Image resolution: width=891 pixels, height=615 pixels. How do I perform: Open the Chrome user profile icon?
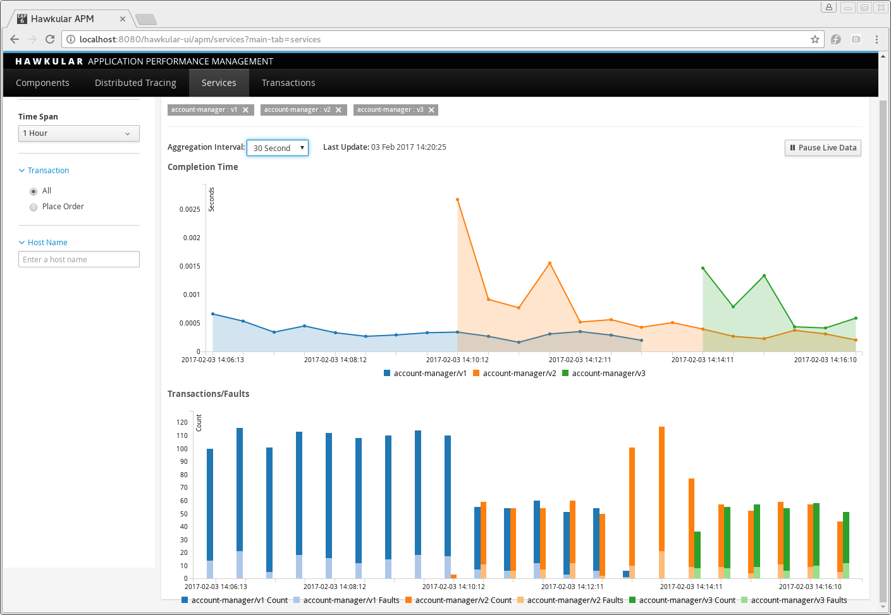coord(829,7)
